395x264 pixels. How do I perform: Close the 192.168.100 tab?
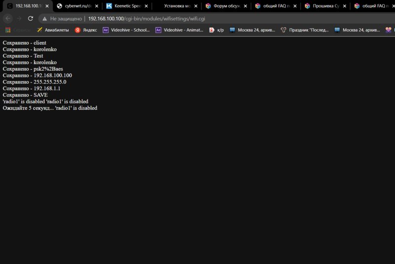pyautogui.click(x=47, y=6)
